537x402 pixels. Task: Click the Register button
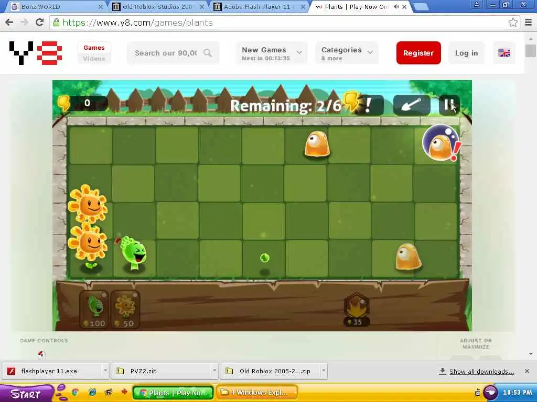coord(418,53)
